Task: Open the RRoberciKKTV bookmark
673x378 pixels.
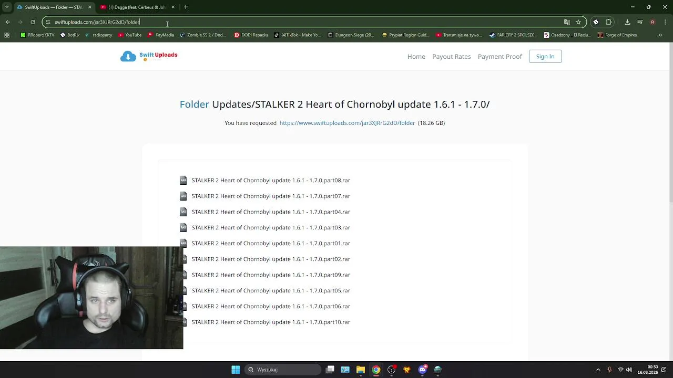Action: 37,35
